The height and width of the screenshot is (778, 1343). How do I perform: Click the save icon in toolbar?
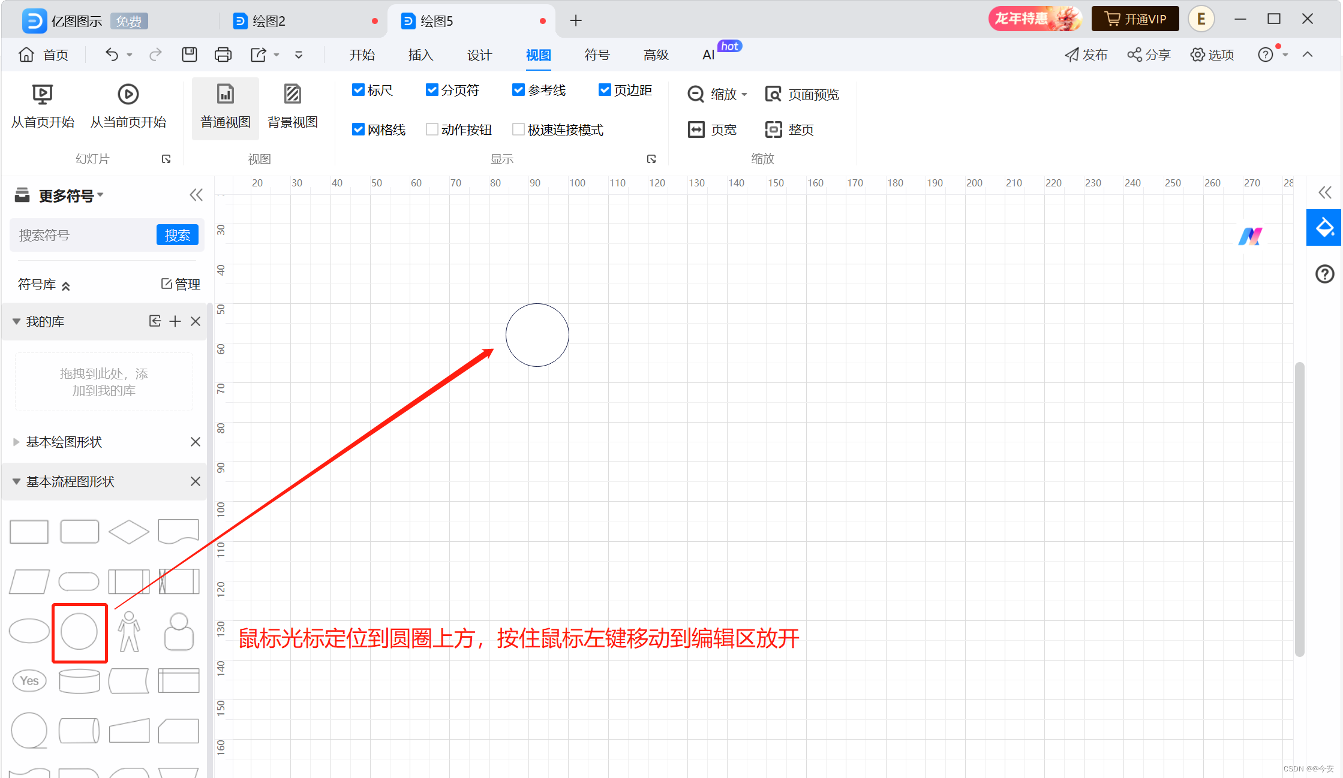pyautogui.click(x=190, y=55)
